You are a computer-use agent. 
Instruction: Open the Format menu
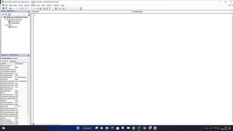pos(27,5)
